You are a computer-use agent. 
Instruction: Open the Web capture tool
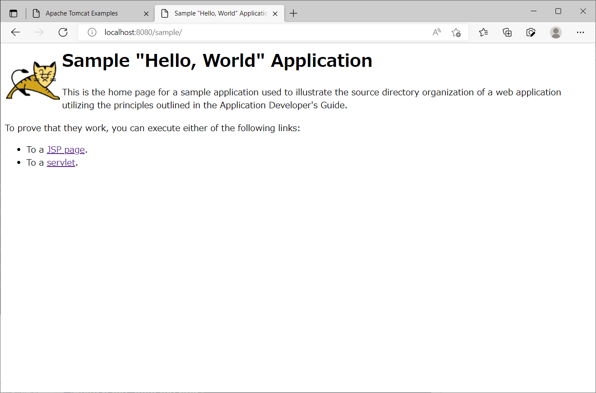point(530,32)
